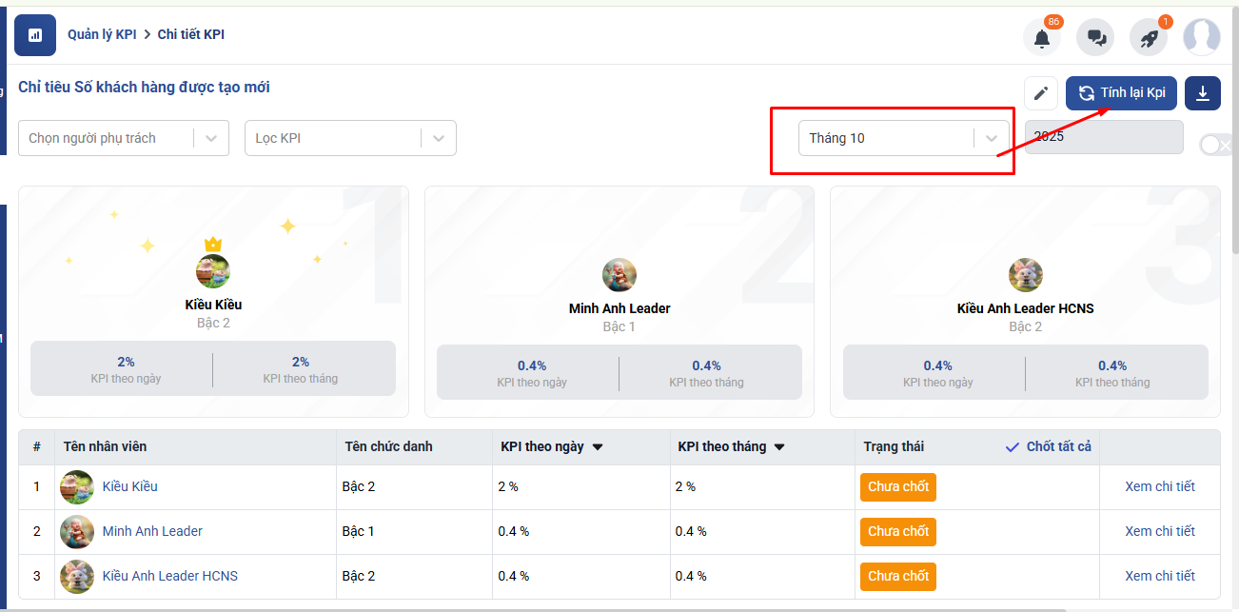Toggle the switch beside the year field
This screenshot has height=612, width=1239.
1215,145
